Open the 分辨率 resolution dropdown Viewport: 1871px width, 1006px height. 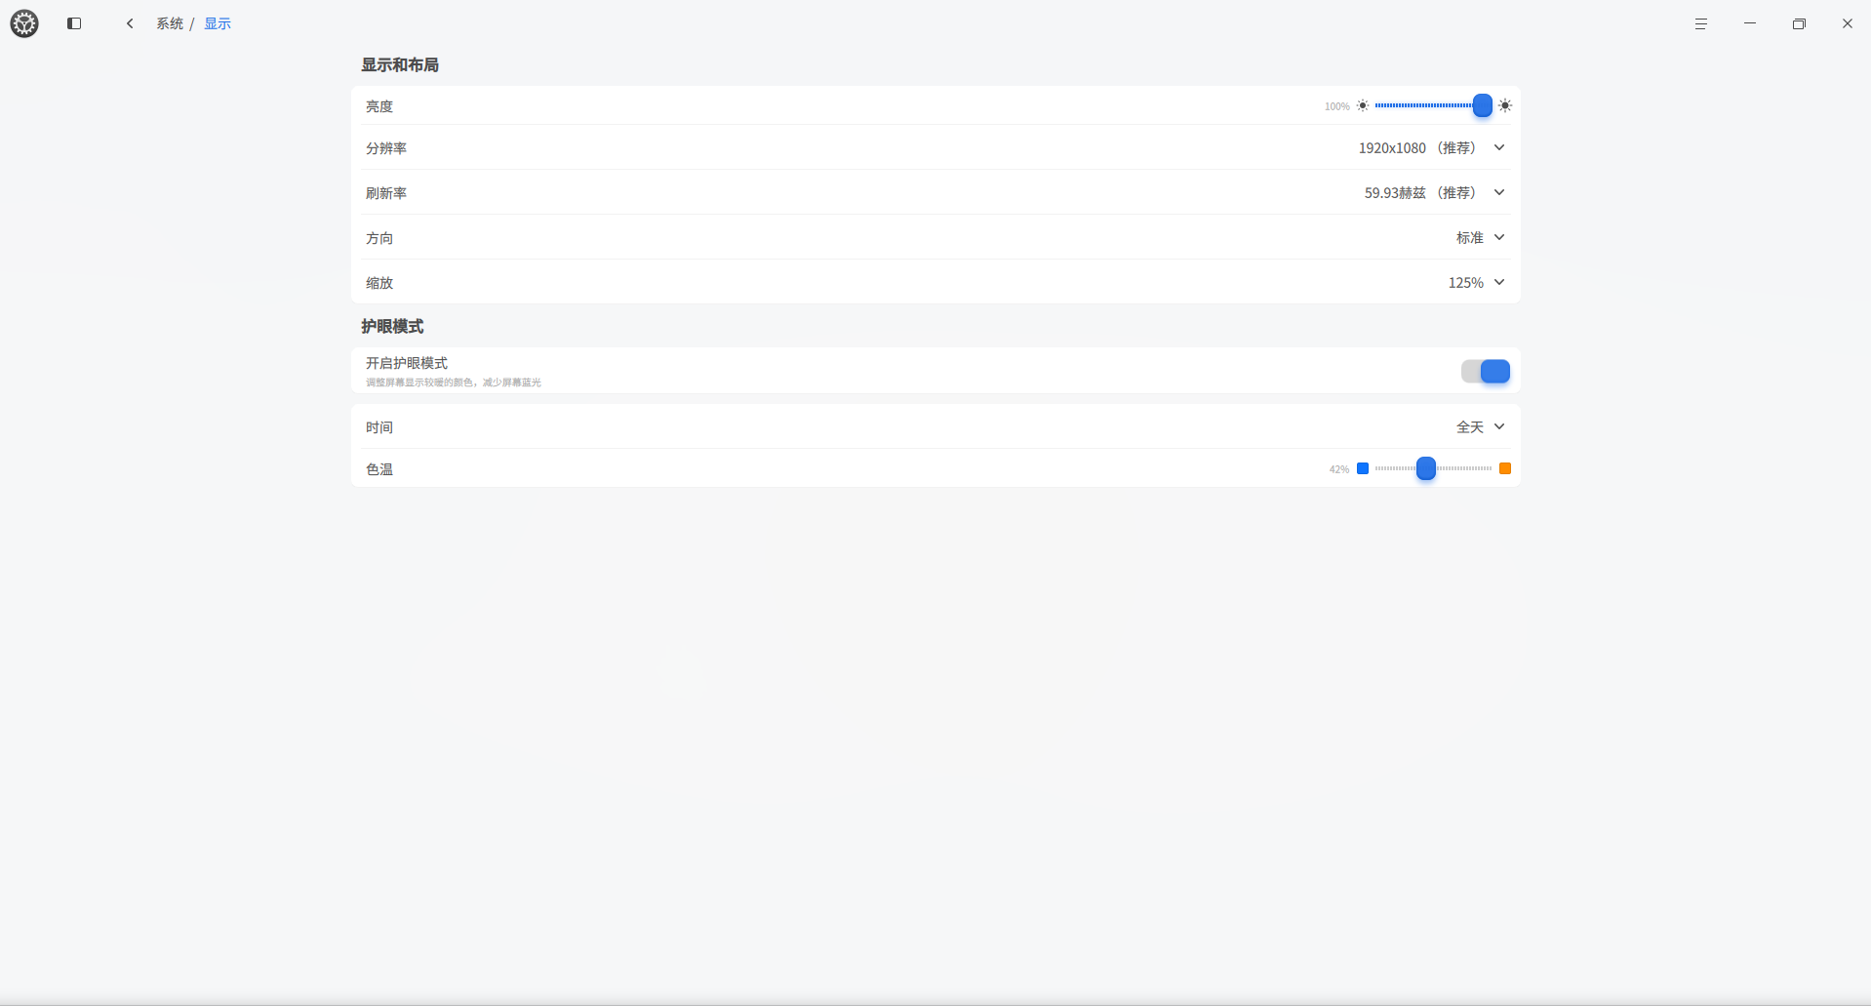click(1498, 147)
